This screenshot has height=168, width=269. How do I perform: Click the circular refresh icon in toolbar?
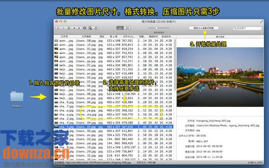point(96,28)
